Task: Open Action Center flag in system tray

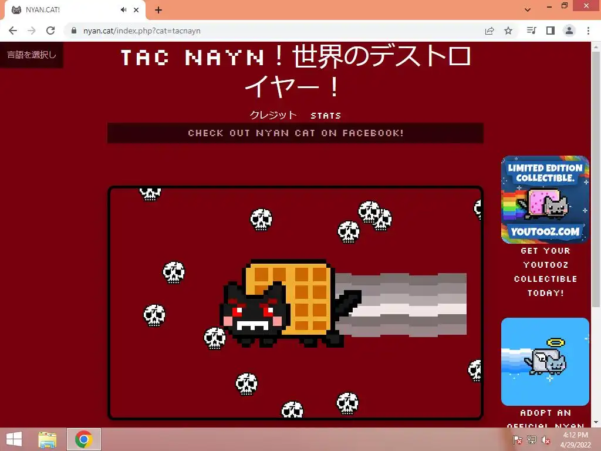Action: (x=518, y=440)
